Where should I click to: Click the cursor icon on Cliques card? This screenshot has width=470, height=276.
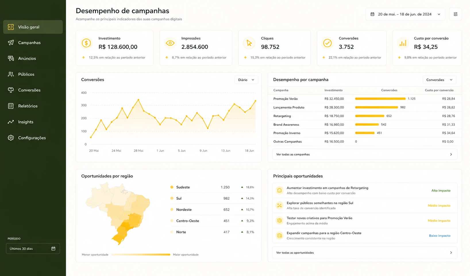[x=249, y=43]
